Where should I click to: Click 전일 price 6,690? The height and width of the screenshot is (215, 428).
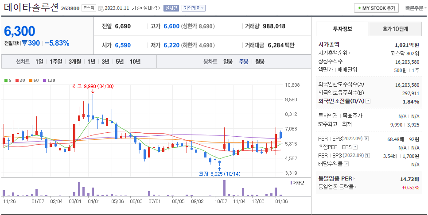pos(123,27)
